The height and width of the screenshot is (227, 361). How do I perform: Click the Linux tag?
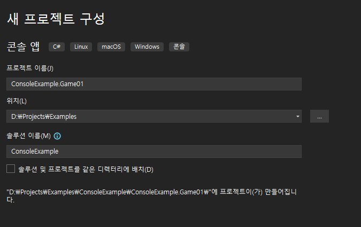click(81, 47)
